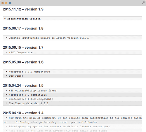Select the 2015.05.30 version 1.6 heading
The width and height of the screenshot is (146, 132).
23,62
